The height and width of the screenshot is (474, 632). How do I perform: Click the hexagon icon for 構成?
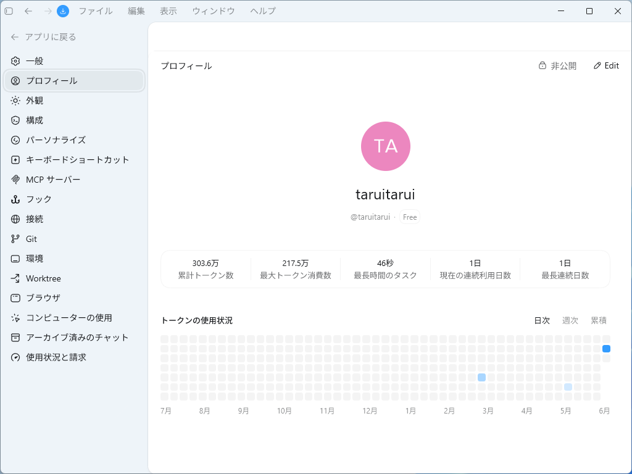(x=15, y=120)
